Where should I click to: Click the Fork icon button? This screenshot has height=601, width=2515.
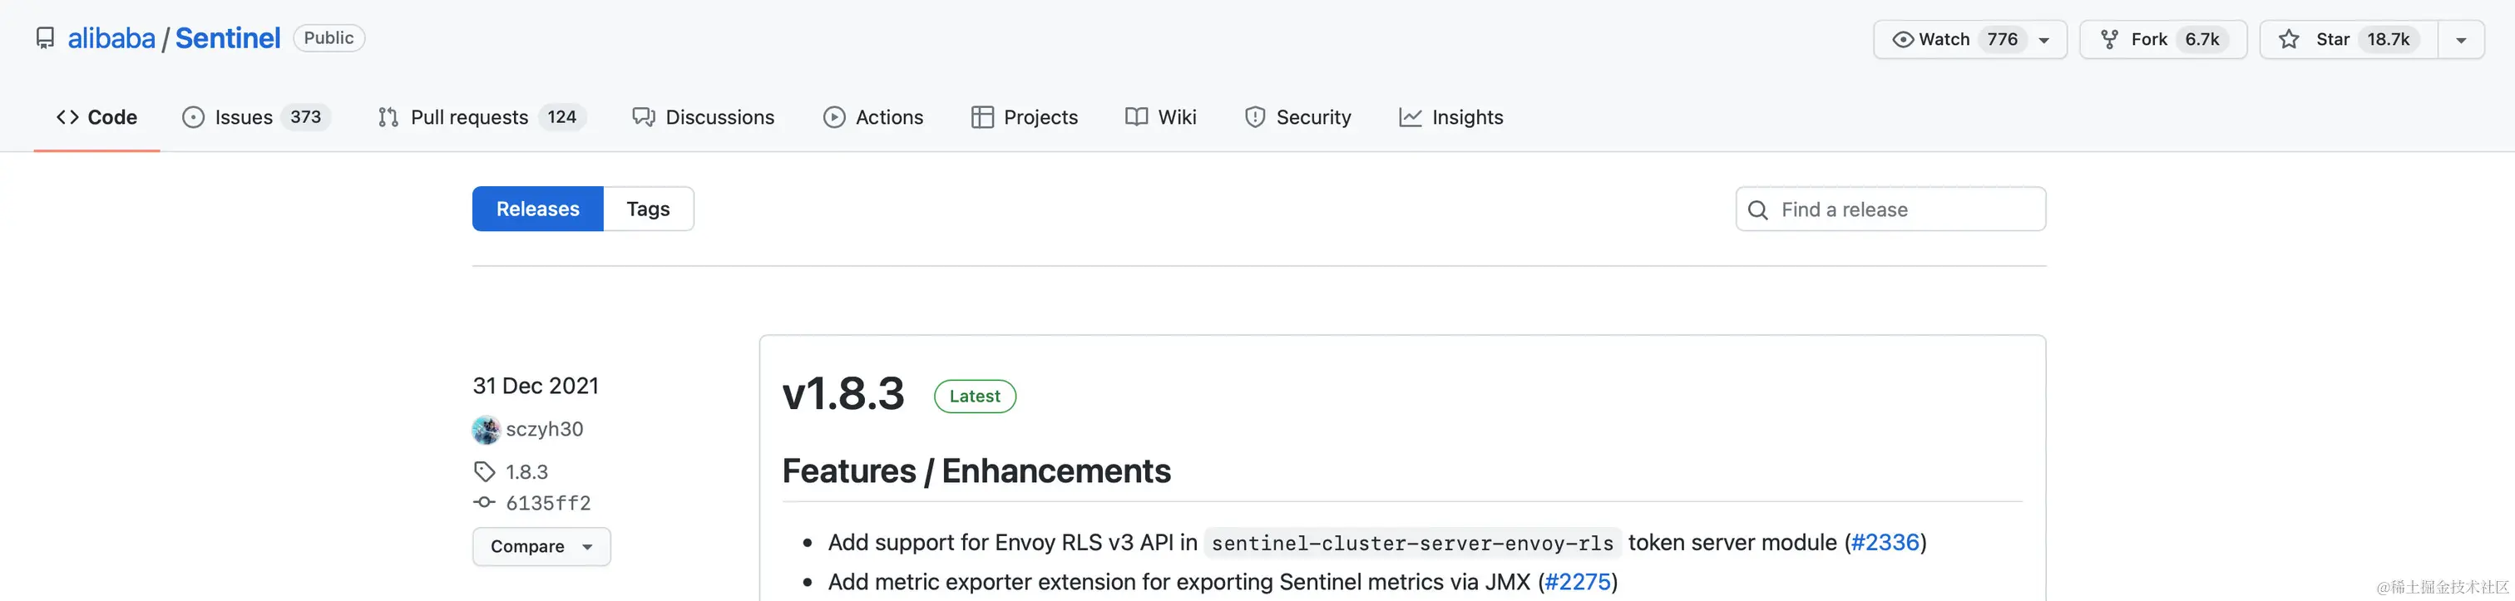click(x=2110, y=39)
